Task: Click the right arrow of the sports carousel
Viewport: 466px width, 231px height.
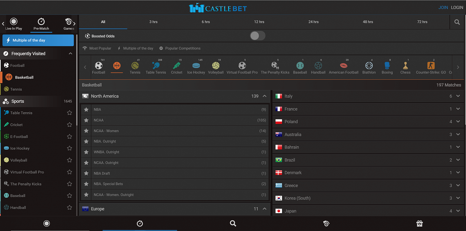Action: pyautogui.click(x=458, y=67)
